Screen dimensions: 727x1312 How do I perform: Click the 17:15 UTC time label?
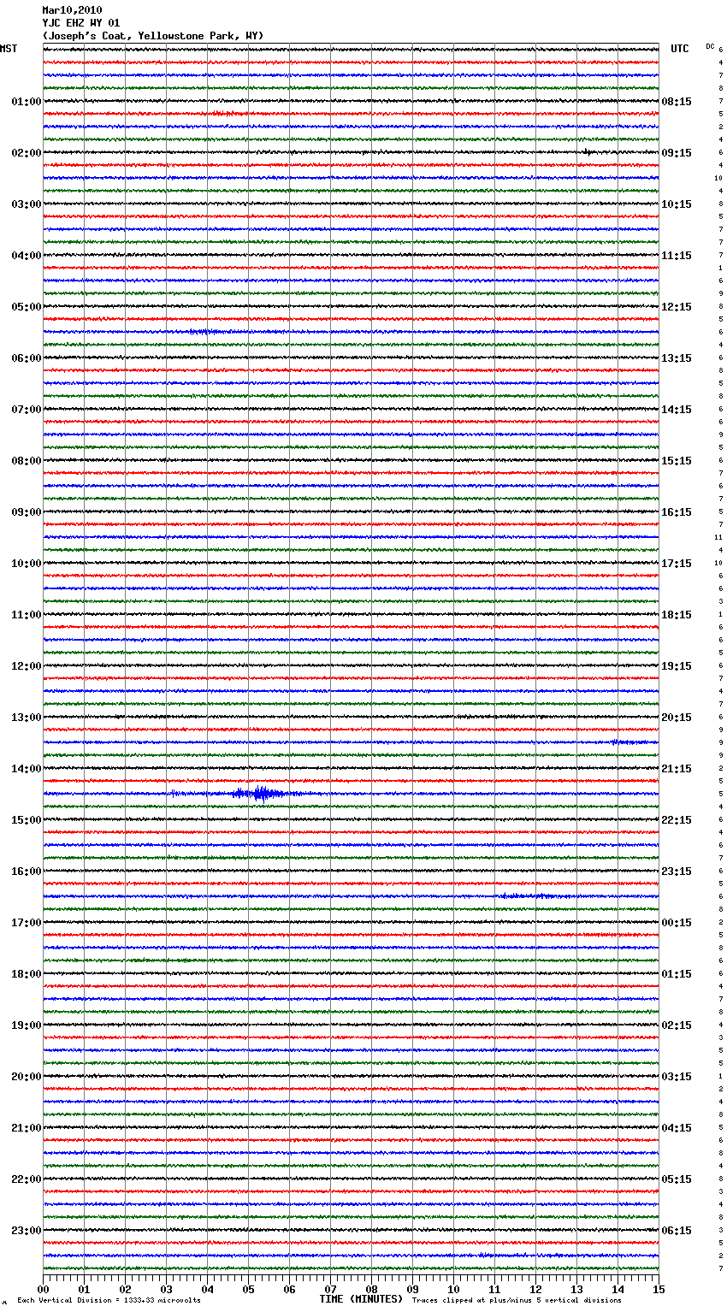pyautogui.click(x=677, y=564)
